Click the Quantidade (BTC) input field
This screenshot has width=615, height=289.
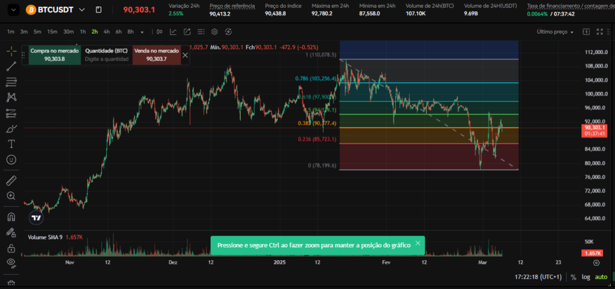pos(106,59)
